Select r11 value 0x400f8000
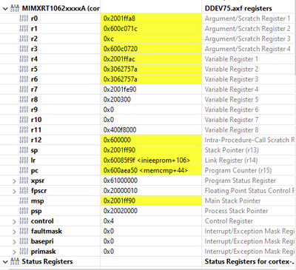Viewport: 296px width, 270px height. coord(120,129)
